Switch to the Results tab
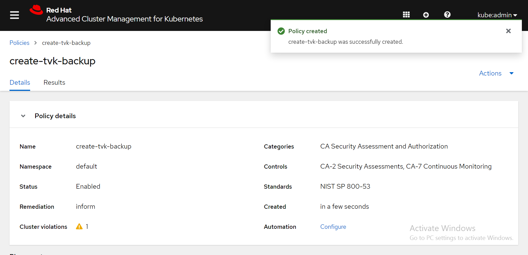 (x=54, y=82)
